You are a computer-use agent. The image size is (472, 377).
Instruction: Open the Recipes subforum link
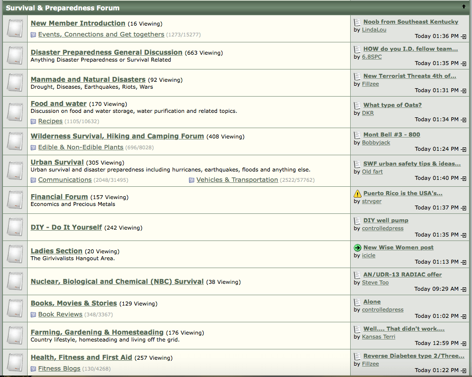[x=50, y=121]
